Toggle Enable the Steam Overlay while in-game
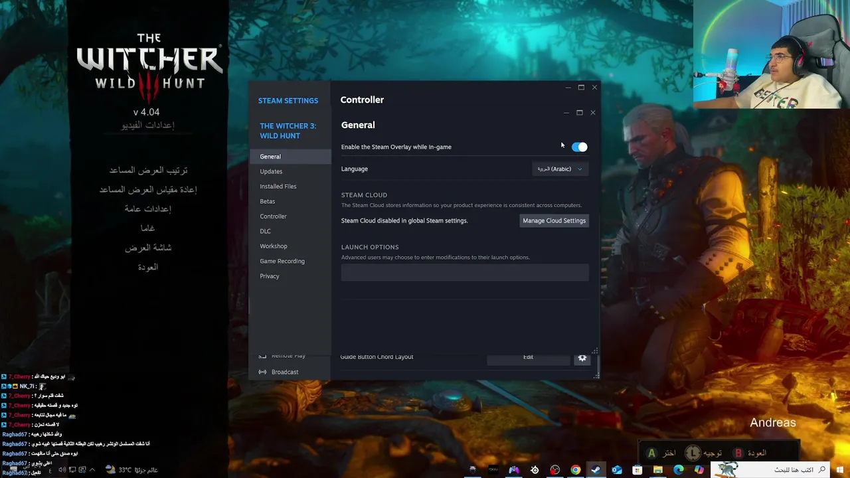This screenshot has height=478, width=850. point(580,147)
